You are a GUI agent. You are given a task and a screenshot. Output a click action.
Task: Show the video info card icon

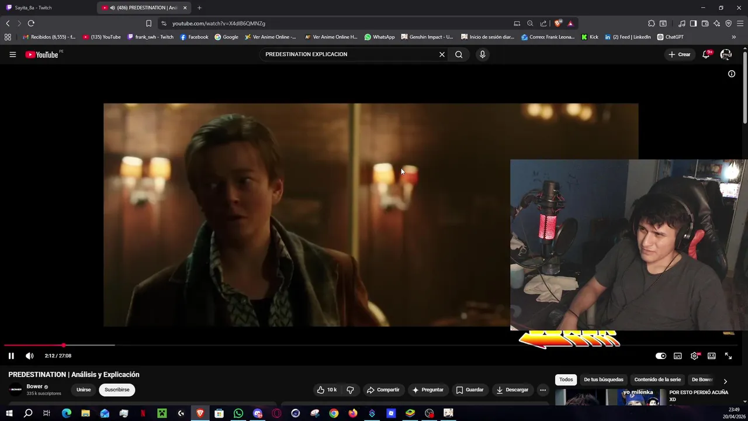pyautogui.click(x=731, y=74)
